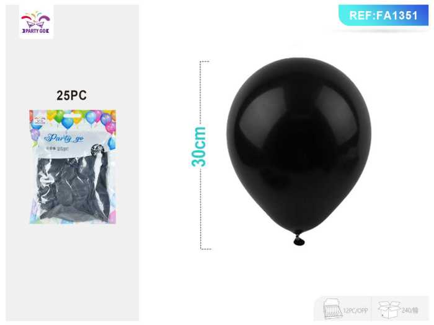This screenshot has height=325, width=434.
Task: Select the 12PC/OPP text label
Action: 355,311
